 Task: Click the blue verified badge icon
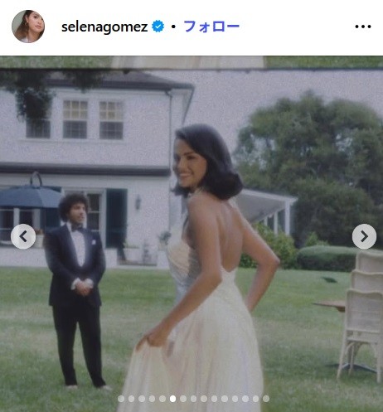[x=158, y=27]
